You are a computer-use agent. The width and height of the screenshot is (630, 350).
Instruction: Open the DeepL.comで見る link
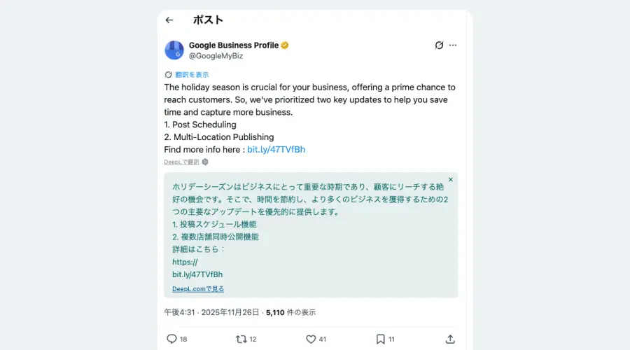point(198,288)
